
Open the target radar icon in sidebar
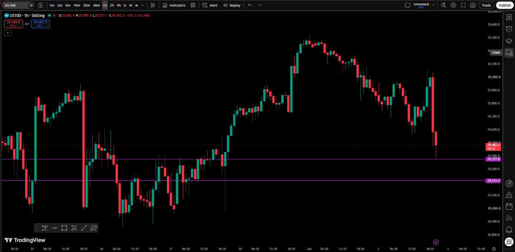[x=509, y=183]
